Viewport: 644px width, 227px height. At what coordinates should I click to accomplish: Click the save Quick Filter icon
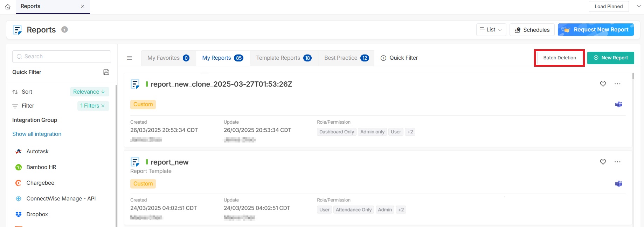coord(106,72)
